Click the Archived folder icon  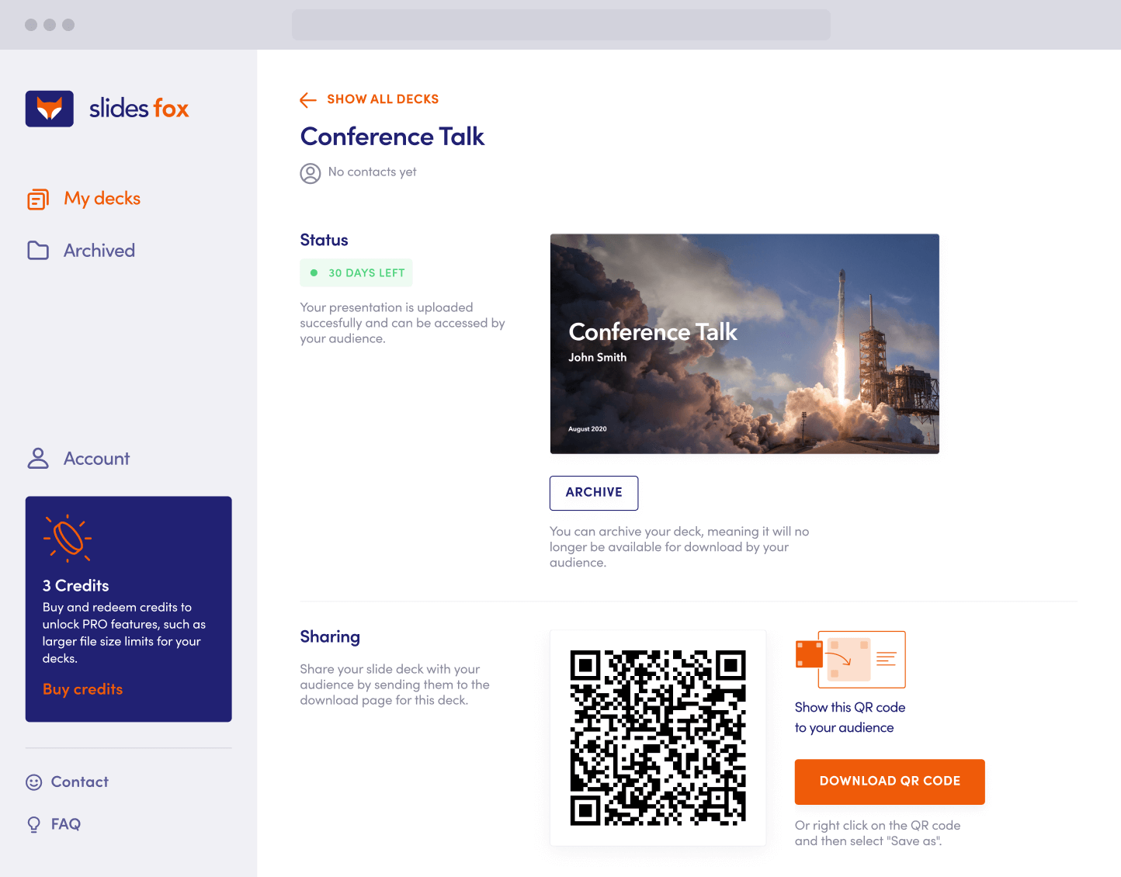click(x=38, y=251)
